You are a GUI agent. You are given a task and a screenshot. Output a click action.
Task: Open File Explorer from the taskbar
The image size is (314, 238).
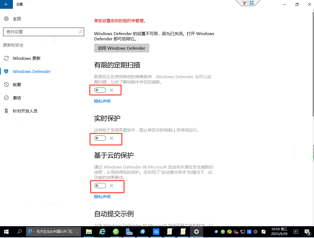[89, 232]
